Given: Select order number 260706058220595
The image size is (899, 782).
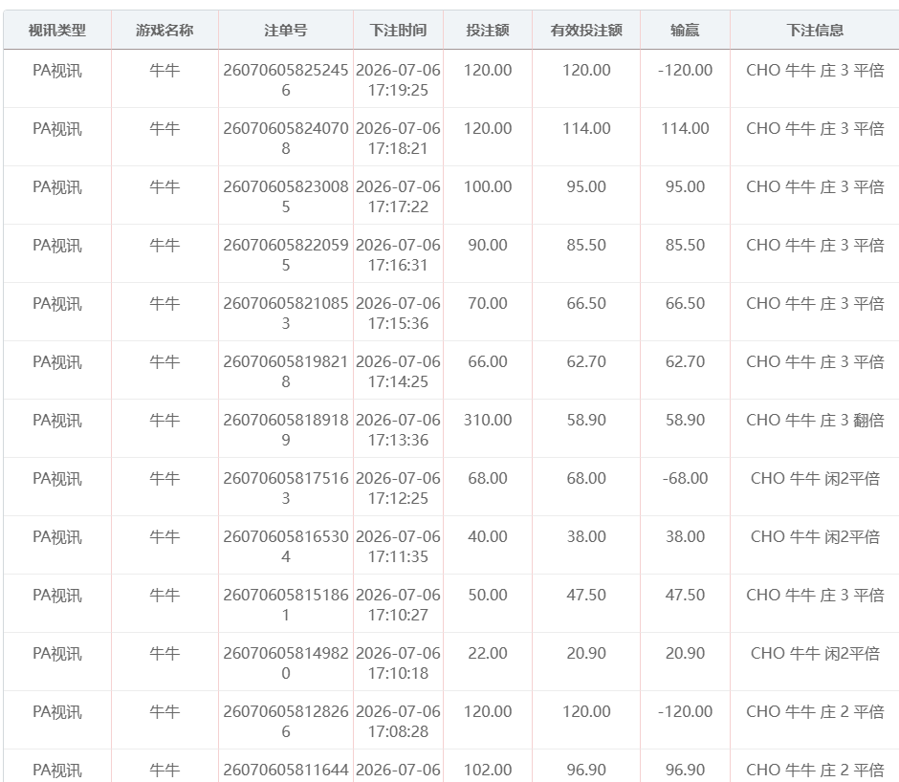Looking at the screenshot, I should pos(286,254).
